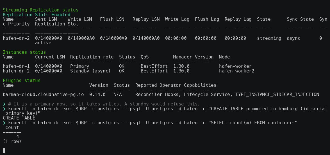Click the "count" result column header
Screen dimensions: 330x155
pos(12,128)
